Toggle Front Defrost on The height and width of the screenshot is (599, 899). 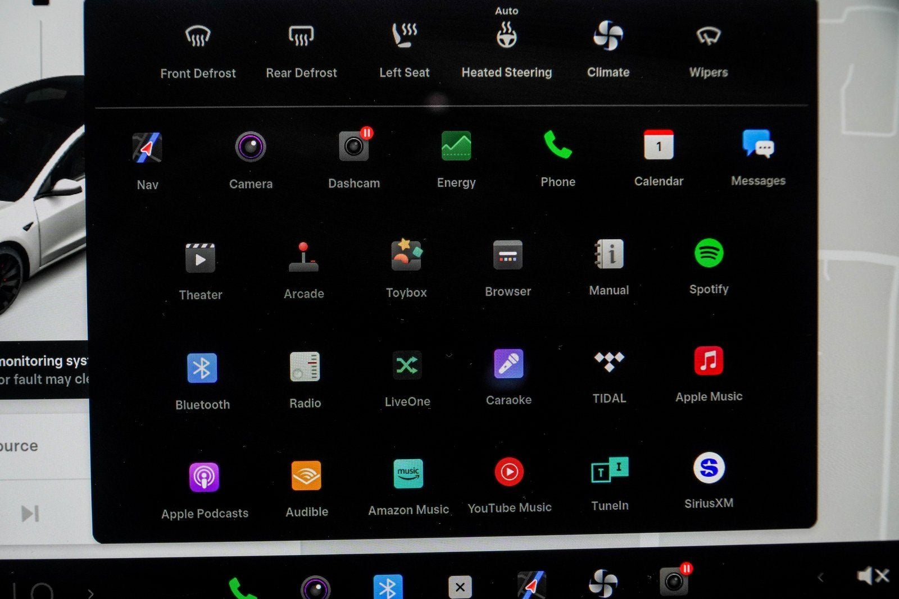pyautogui.click(x=198, y=37)
